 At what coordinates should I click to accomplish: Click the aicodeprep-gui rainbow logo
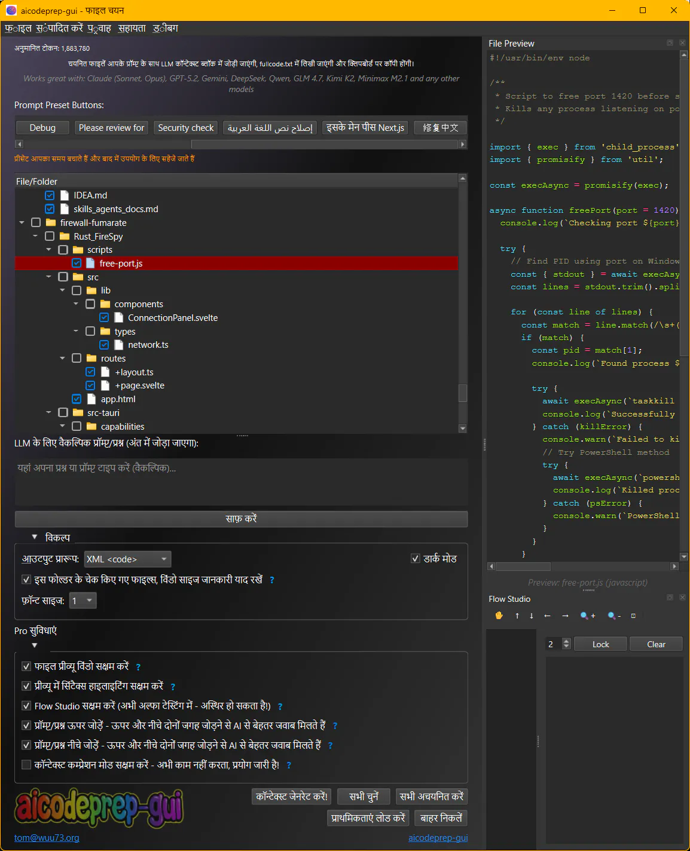point(99,807)
